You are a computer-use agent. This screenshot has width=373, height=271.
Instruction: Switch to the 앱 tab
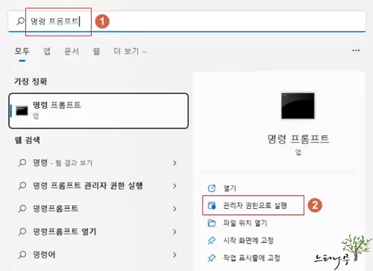tap(47, 52)
